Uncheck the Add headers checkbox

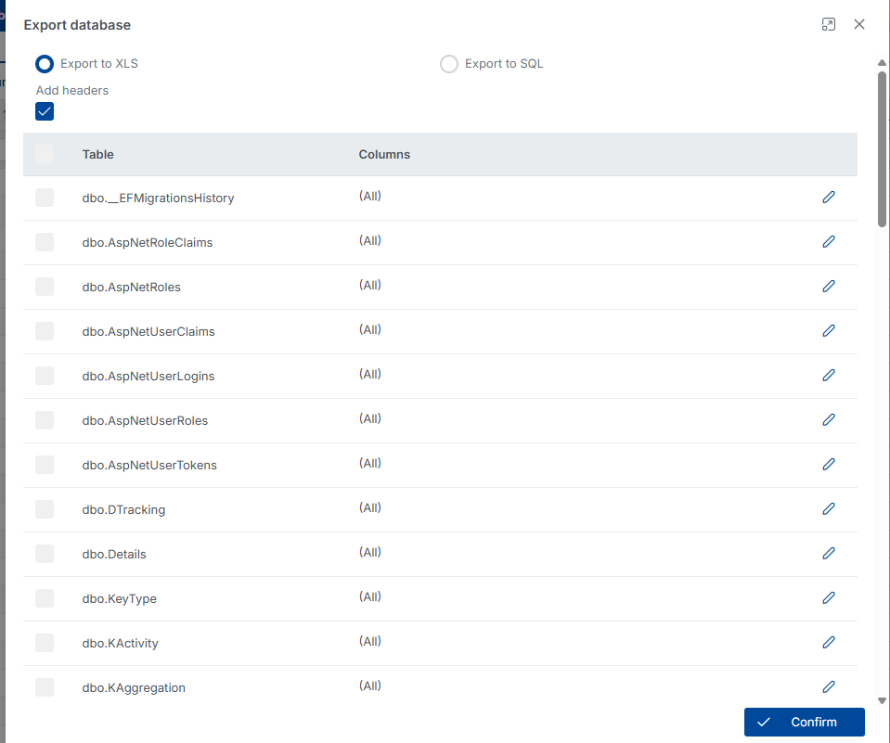coord(44,110)
